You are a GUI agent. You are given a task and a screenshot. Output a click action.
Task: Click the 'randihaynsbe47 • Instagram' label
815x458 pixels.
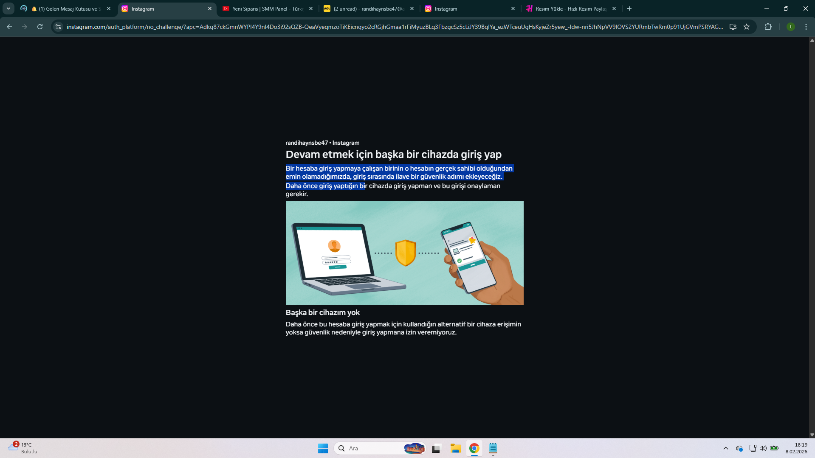pyautogui.click(x=322, y=143)
